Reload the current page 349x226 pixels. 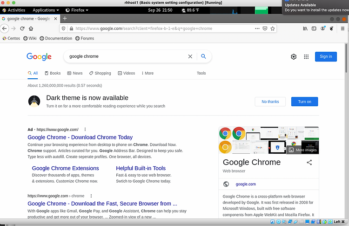pos(22,28)
